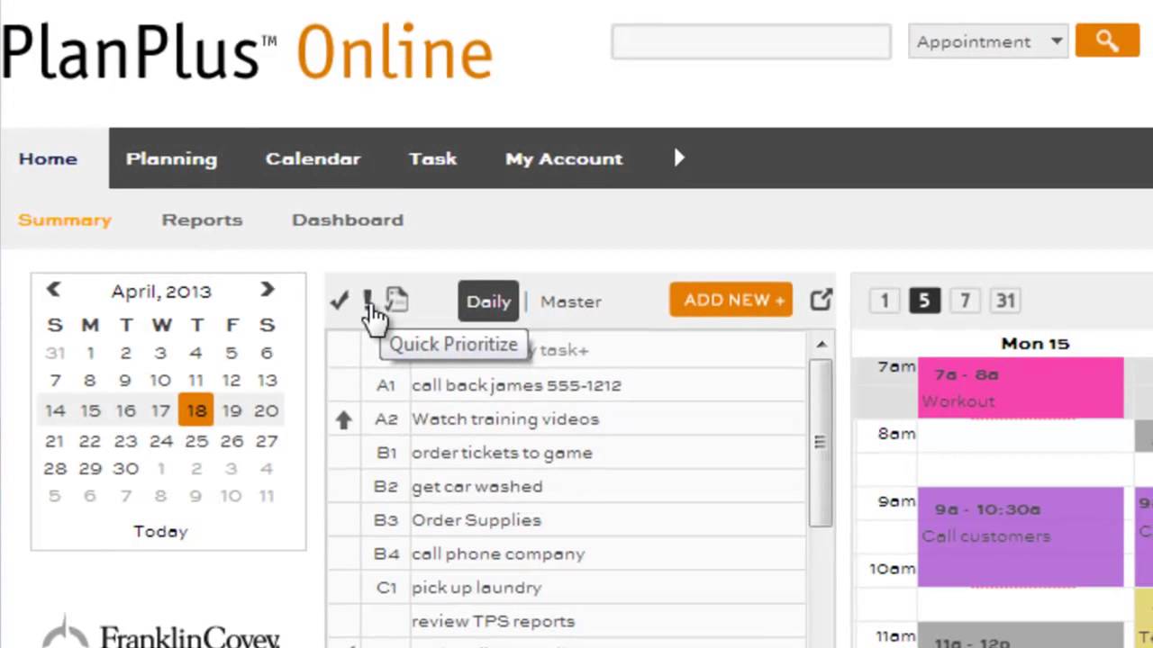
Task: Open task get car washed
Action: click(477, 486)
